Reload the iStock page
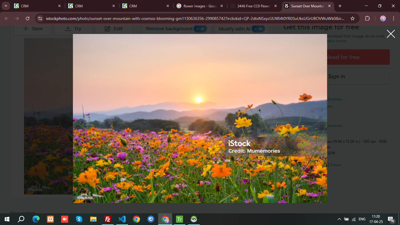The width and height of the screenshot is (400, 225). 28,18
